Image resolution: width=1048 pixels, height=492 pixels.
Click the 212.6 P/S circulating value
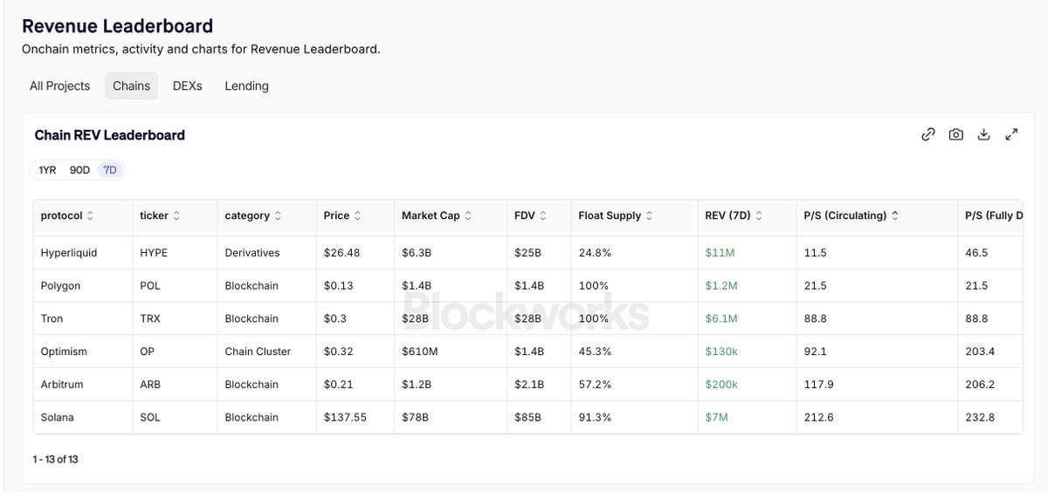click(818, 418)
